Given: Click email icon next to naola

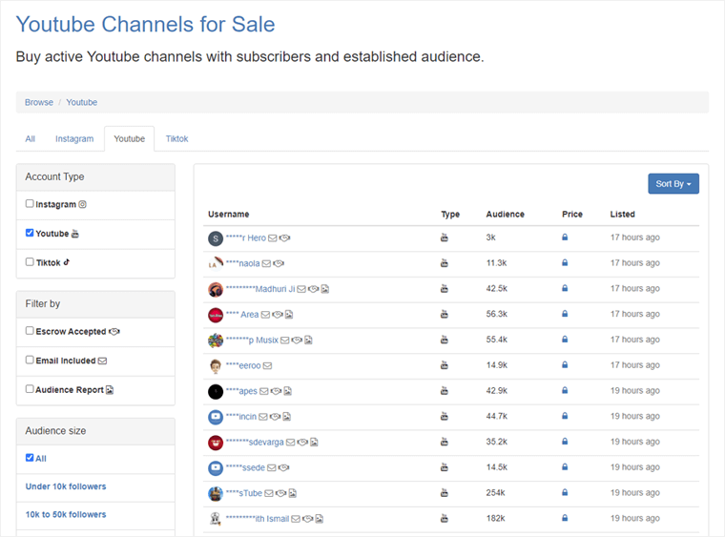Looking at the screenshot, I should pos(266,264).
